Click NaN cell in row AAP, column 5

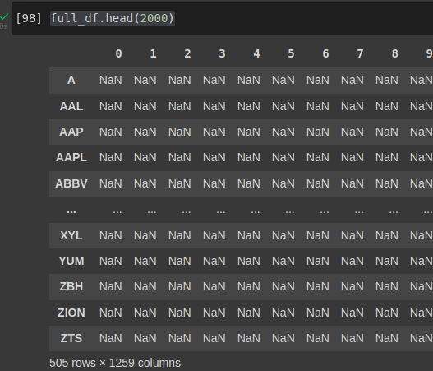pos(283,132)
